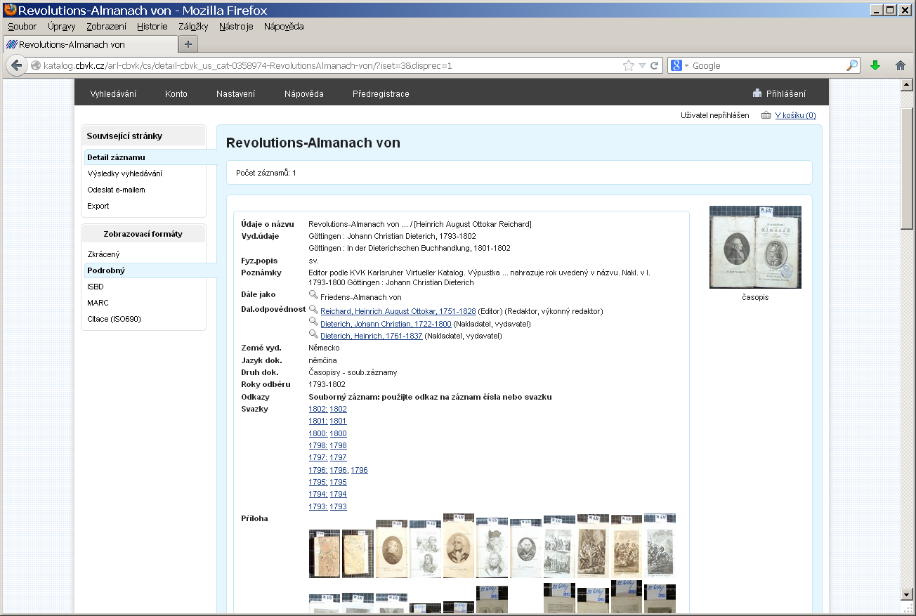This screenshot has width=916, height=616.
Task: Open the Záložky menu
Action: [x=193, y=26]
